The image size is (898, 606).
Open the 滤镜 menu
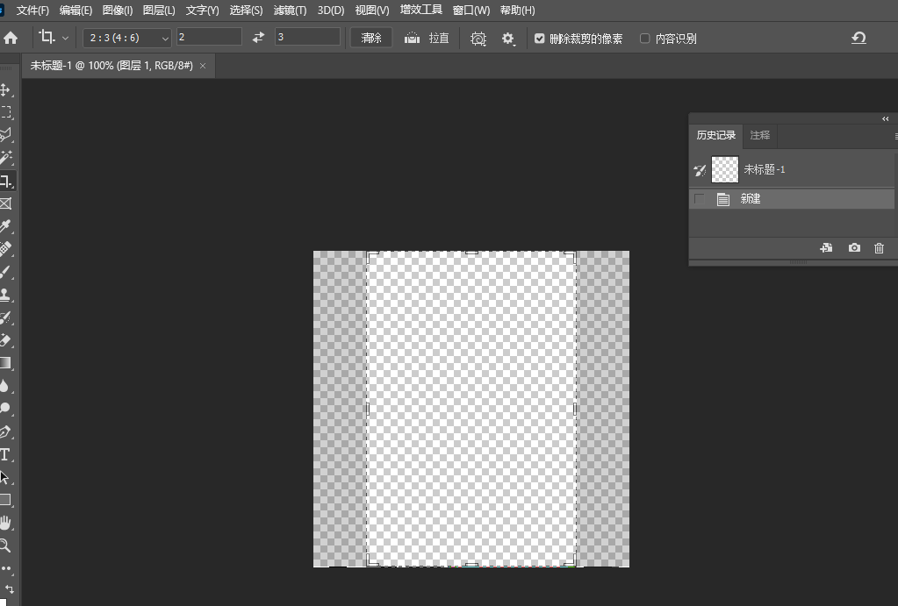click(290, 10)
